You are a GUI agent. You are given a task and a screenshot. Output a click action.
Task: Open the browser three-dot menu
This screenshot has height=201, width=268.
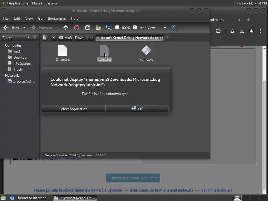coord(260,31)
